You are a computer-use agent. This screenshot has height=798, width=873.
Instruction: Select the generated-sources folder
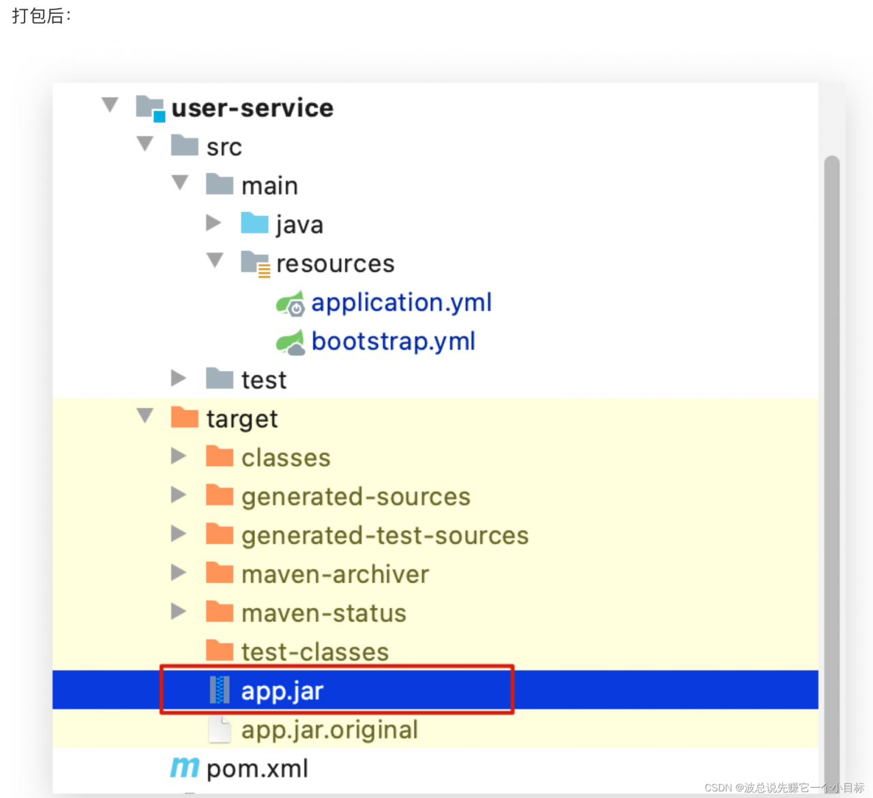click(x=355, y=497)
